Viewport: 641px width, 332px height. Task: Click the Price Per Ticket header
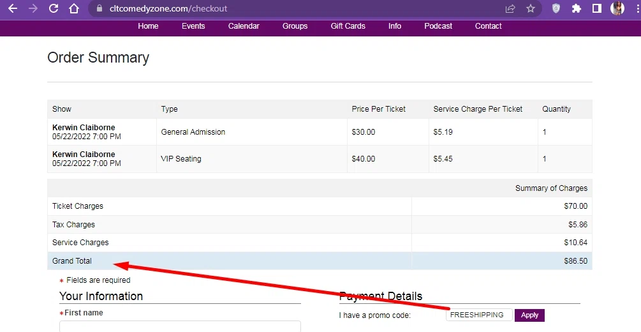click(x=379, y=109)
